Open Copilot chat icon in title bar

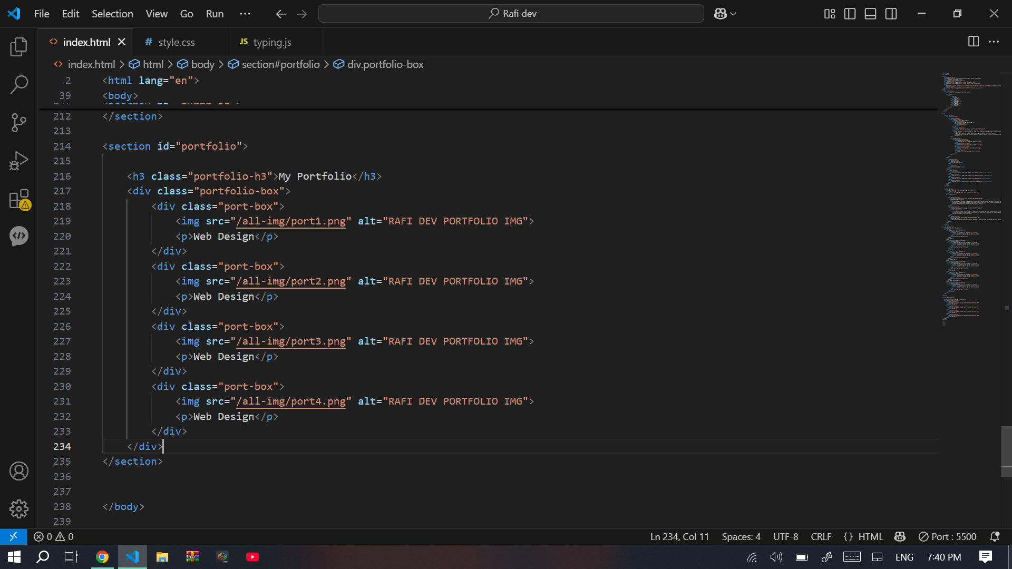tap(721, 14)
